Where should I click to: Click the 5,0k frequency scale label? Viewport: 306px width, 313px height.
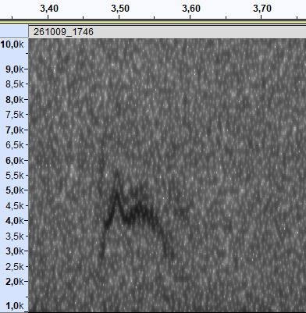(15, 190)
